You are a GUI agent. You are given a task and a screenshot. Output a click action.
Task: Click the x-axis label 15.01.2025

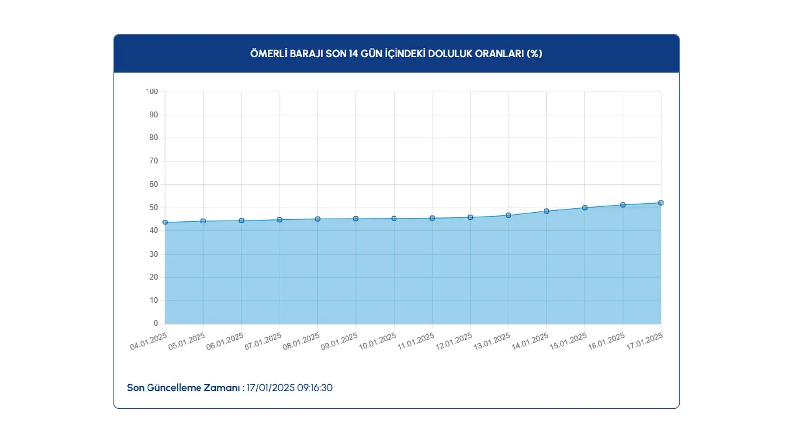pyautogui.click(x=568, y=341)
